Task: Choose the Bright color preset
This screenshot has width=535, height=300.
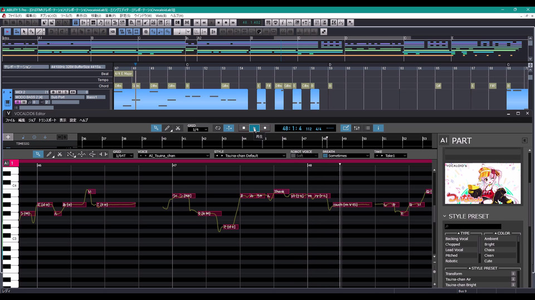Action: tap(489, 244)
